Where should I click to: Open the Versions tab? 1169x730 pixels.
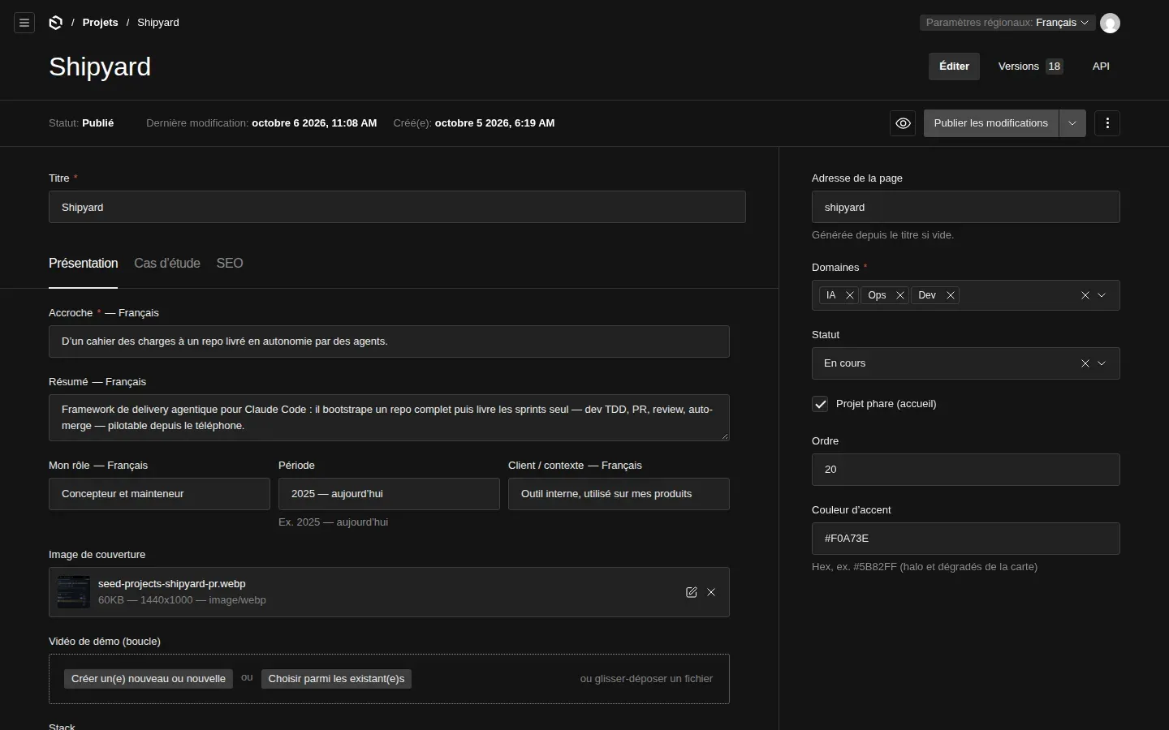pyautogui.click(x=1031, y=67)
